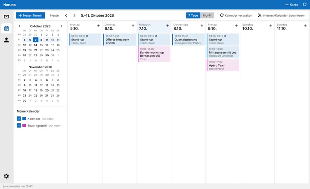Go to previous week arrow
This screenshot has width=310, height=189.
[66, 15]
